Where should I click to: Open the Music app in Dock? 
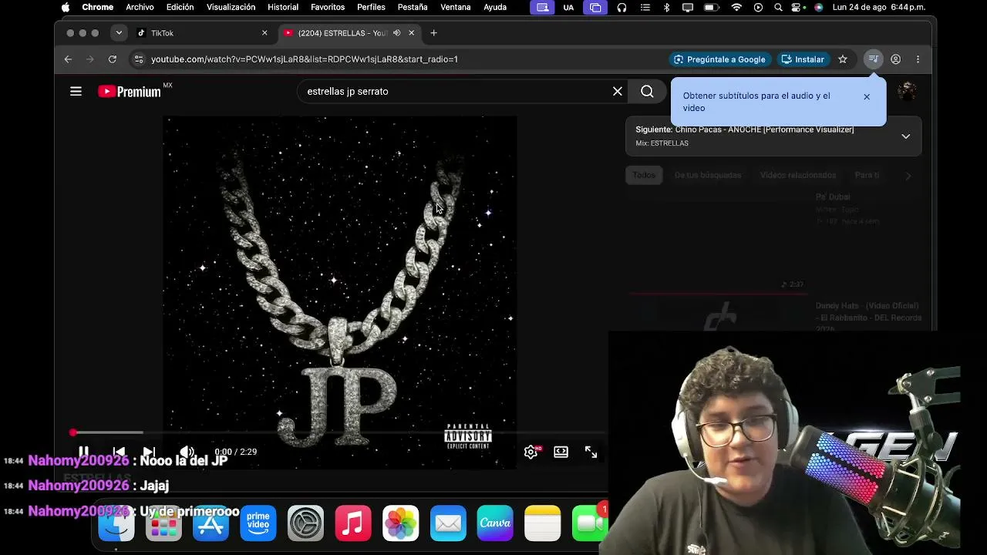(353, 523)
